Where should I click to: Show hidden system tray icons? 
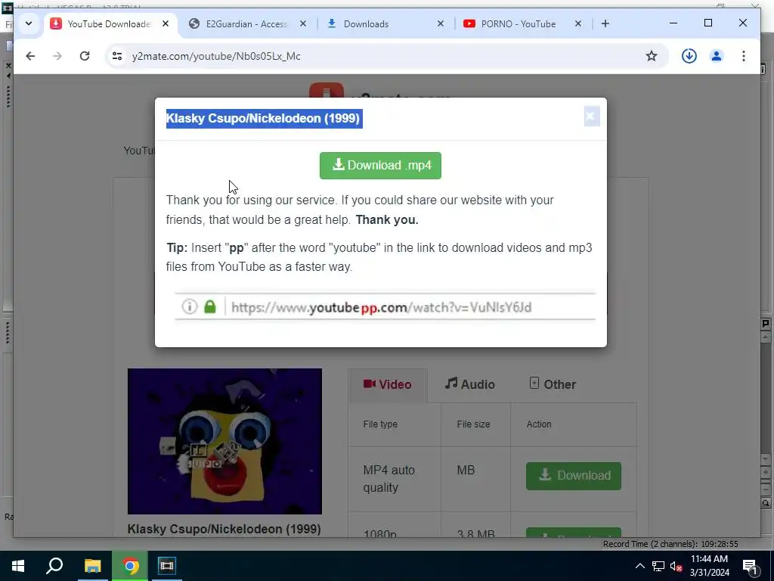639,566
